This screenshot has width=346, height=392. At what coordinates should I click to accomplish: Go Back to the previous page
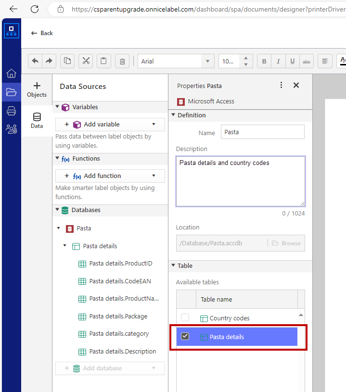click(x=42, y=33)
